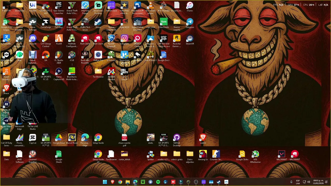Open the FiveM shortcut
This screenshot has width=331, height=186.
[59, 40]
